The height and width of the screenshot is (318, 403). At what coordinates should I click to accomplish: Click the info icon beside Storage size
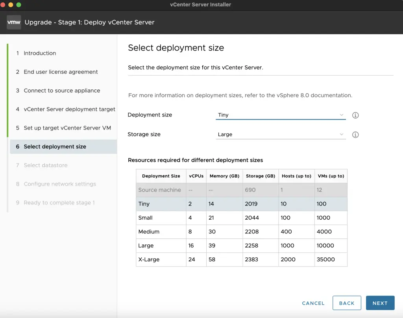tap(355, 135)
